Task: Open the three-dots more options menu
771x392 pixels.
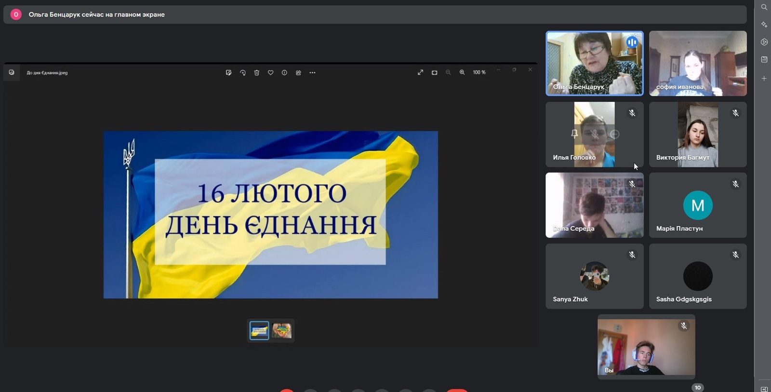Action: point(312,73)
